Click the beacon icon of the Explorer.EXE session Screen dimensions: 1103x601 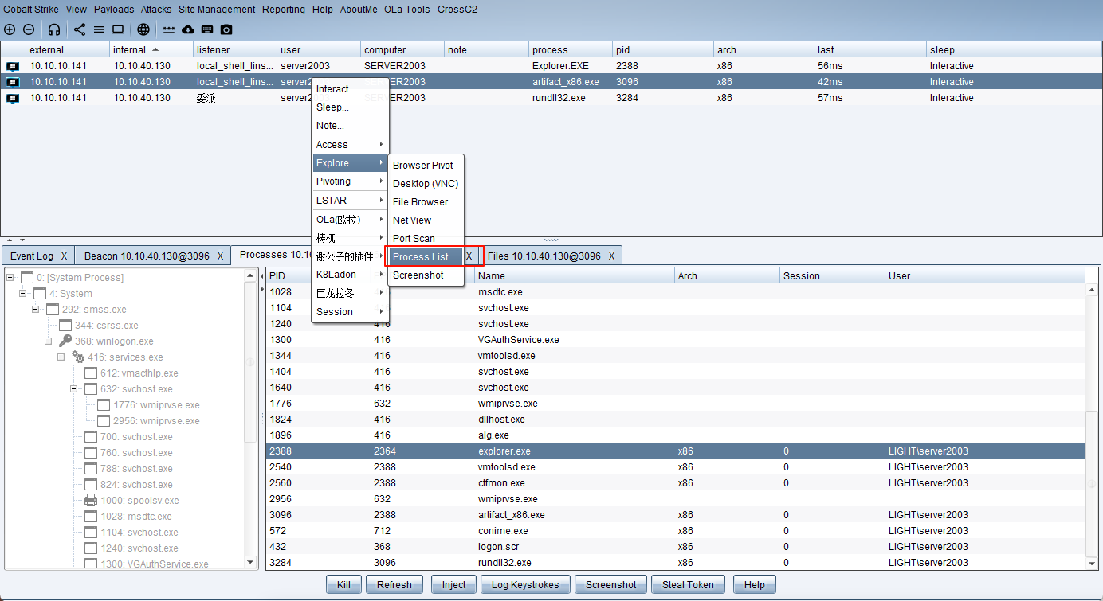pyautogui.click(x=13, y=66)
